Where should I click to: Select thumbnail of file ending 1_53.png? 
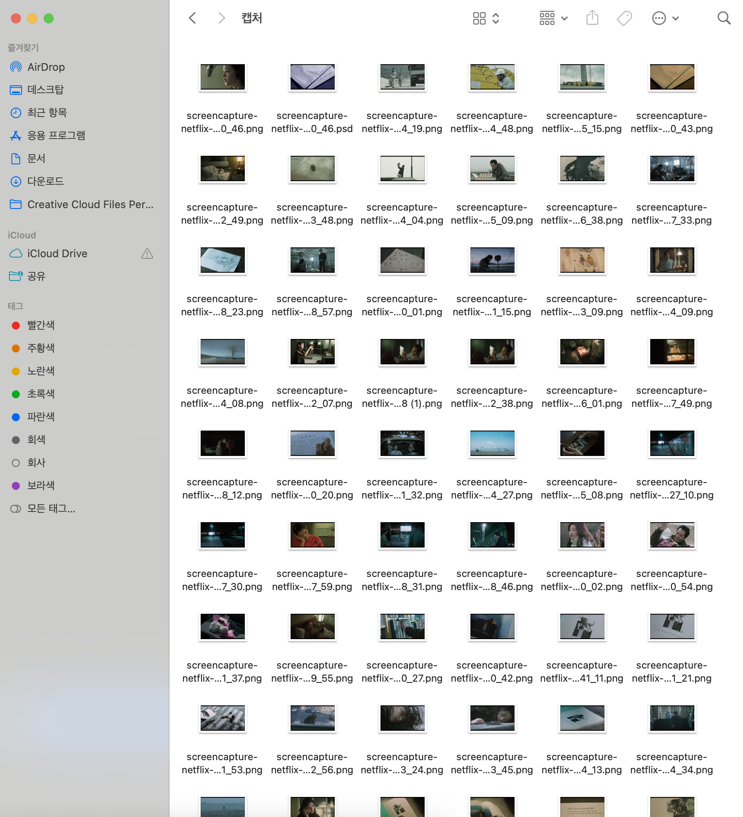223,718
